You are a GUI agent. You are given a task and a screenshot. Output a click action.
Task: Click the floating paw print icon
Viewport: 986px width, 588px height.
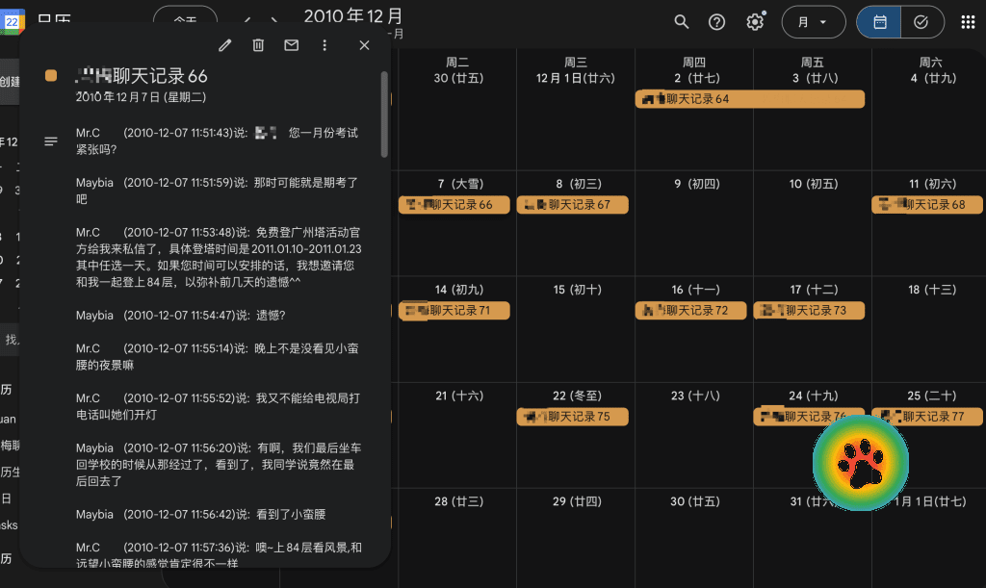coord(860,463)
